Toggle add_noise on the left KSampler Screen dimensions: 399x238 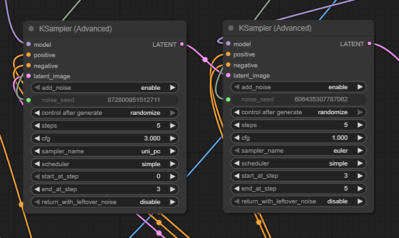(x=105, y=87)
